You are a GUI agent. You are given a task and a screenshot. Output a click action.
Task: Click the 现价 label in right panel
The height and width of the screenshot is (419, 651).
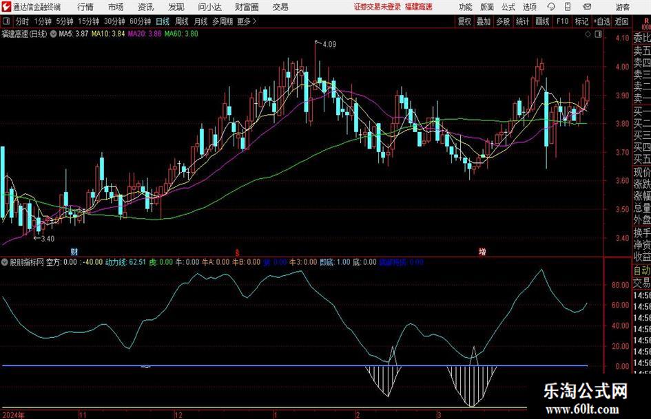(642, 172)
